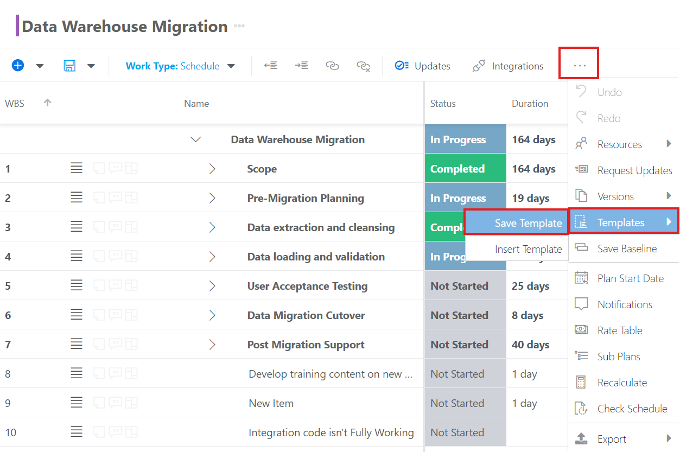The height and width of the screenshot is (452, 680).
Task: Select Save Baseline menu entry
Action: (623, 249)
